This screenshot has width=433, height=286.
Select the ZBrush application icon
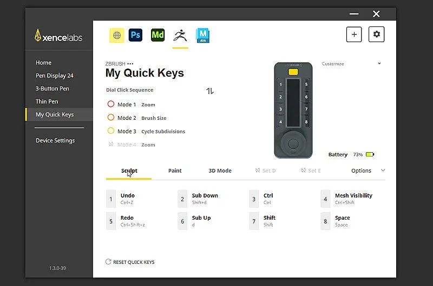tap(180, 36)
